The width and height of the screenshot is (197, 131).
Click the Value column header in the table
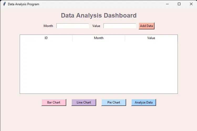point(151,38)
